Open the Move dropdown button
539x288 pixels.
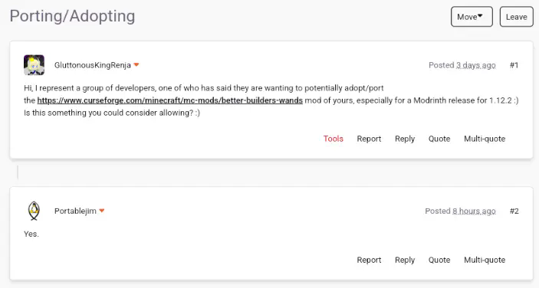(472, 17)
